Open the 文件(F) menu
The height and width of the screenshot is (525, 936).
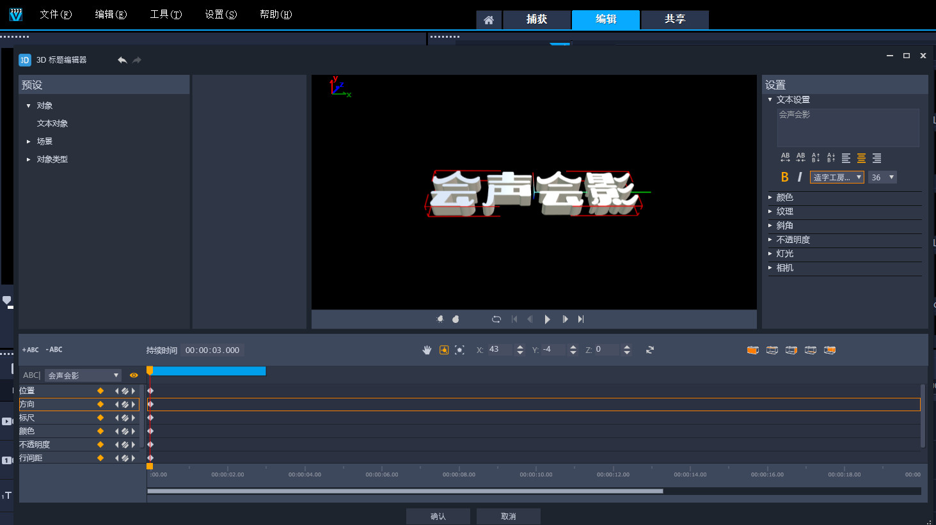click(56, 14)
